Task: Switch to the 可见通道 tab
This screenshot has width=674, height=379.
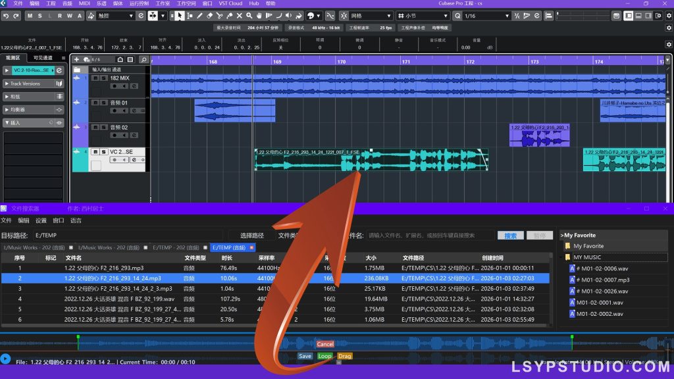Action: [43, 58]
